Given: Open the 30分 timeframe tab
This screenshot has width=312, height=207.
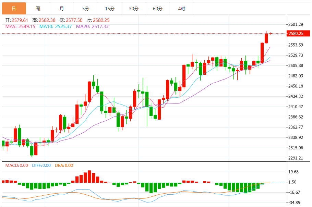Looking at the screenshot, I should pos(134,9).
